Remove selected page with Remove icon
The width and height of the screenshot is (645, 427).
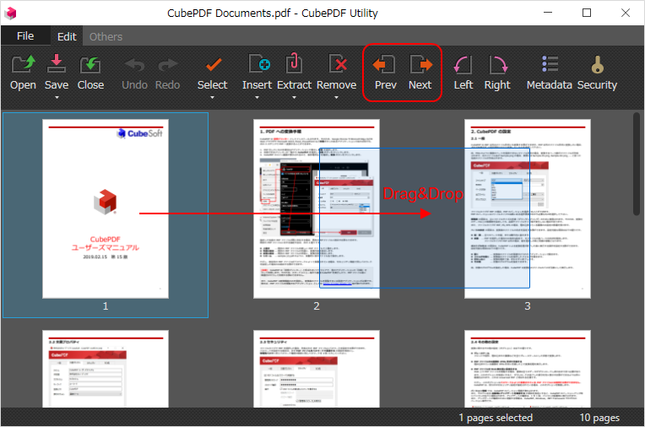(x=336, y=73)
